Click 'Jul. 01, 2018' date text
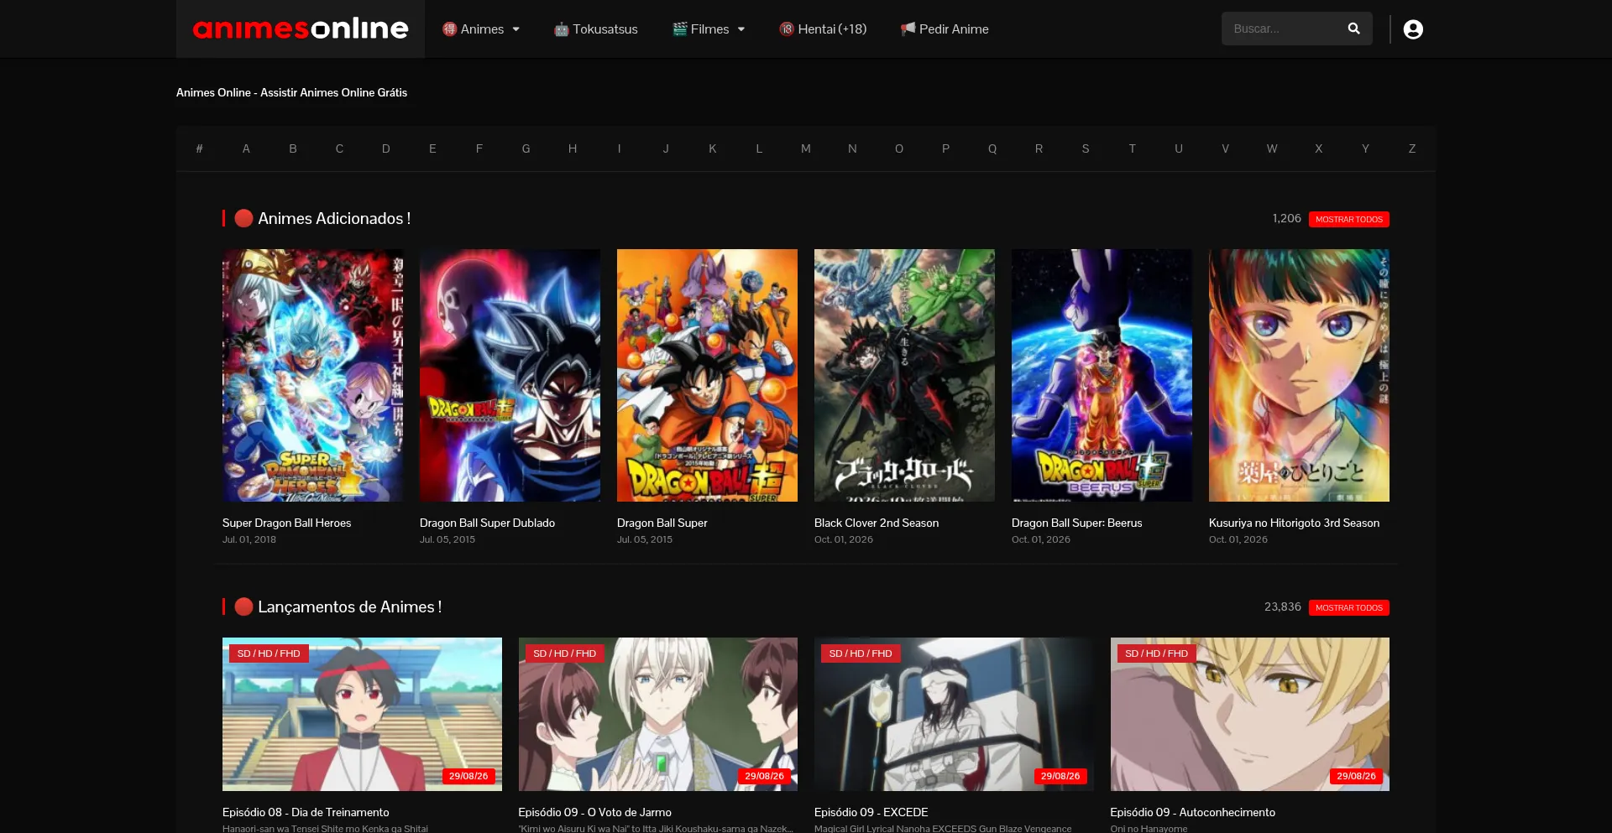The width and height of the screenshot is (1612, 833). (x=249, y=539)
